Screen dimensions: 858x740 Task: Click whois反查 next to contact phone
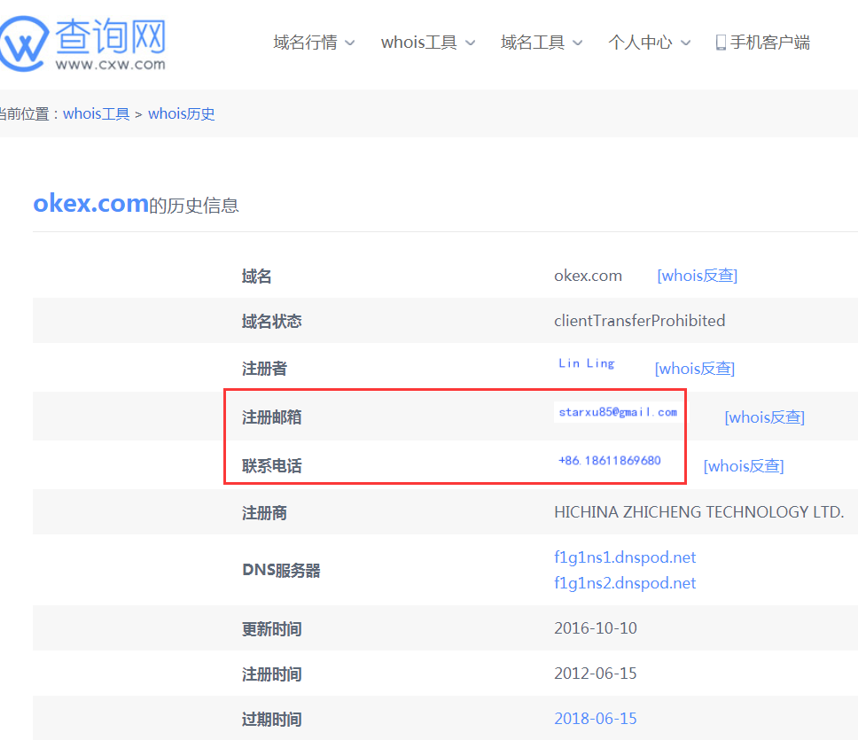[x=743, y=466]
